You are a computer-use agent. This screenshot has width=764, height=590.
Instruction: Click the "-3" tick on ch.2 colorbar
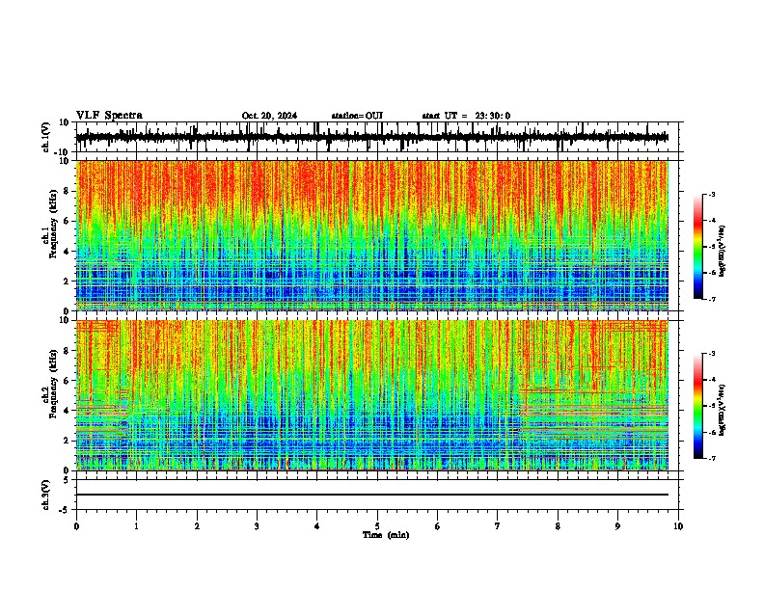click(x=711, y=354)
